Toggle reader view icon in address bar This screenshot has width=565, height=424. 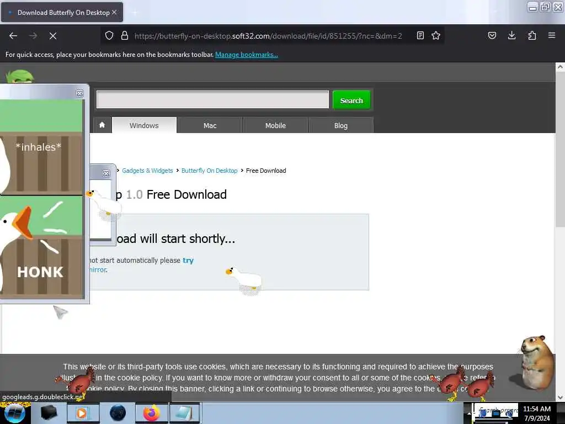coord(420,35)
